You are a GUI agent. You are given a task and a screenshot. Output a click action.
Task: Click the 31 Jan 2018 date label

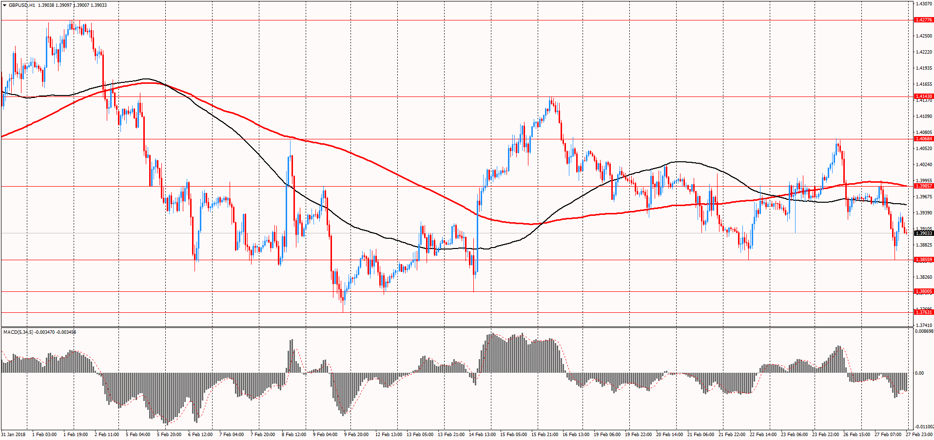pyautogui.click(x=14, y=434)
